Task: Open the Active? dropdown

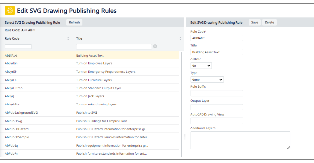Action: tap(201, 66)
